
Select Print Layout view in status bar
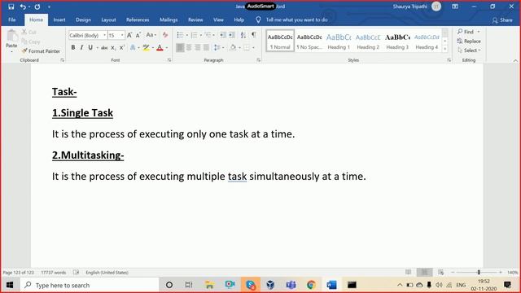[x=424, y=273]
